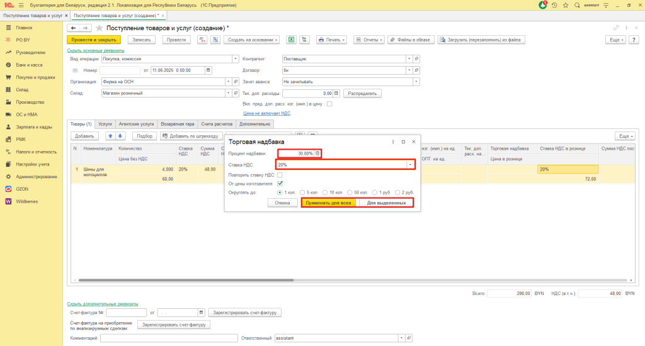
Task: Select rounding to 1 руб.
Action: coord(375,193)
